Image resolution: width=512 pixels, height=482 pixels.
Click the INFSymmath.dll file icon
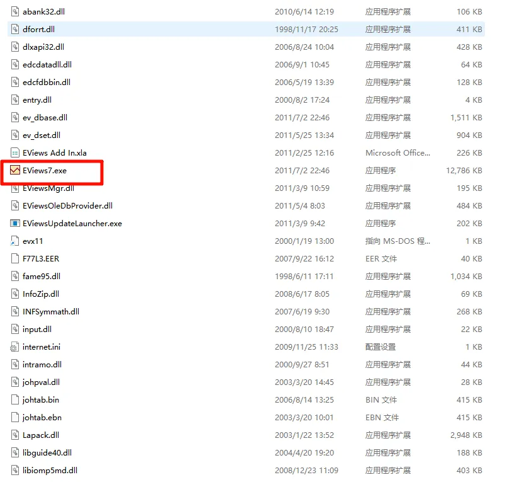(x=15, y=312)
